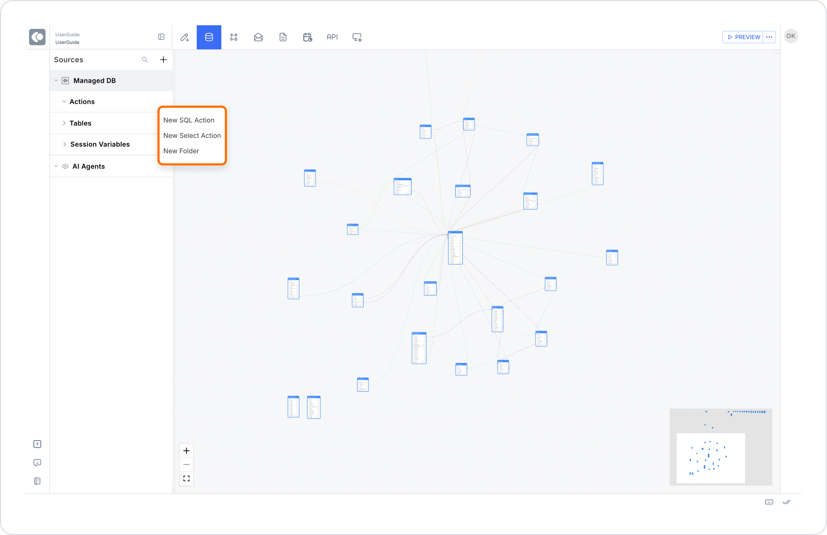Image resolution: width=827 pixels, height=535 pixels.
Task: Open the documents page icon
Action: 283,37
